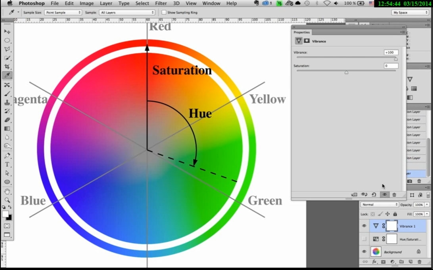Reset adjustment to defaults in Properties
Screen dimensions: 433x270
[x=374, y=195]
